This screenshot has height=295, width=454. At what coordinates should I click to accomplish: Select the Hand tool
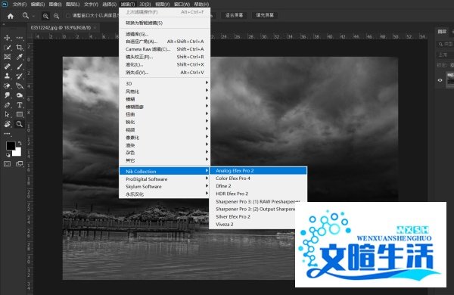tap(8, 124)
